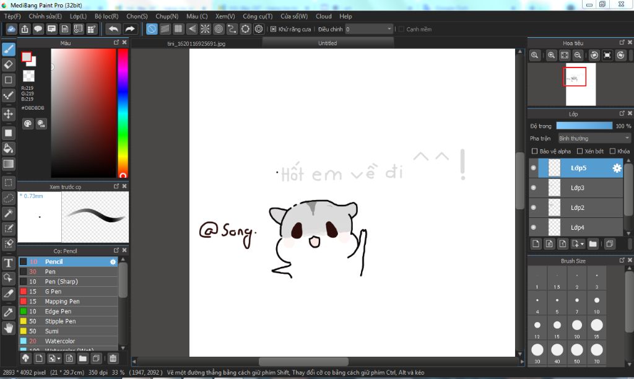
Task: Enable the Cạnh mềm checkbox
Action: [401, 29]
